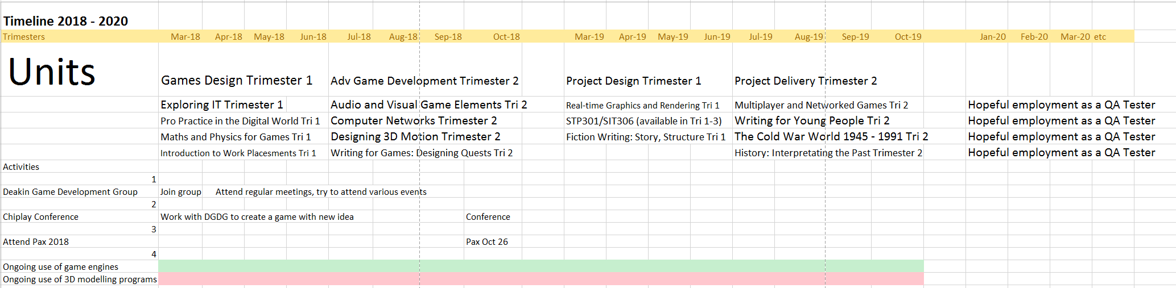The image size is (1176, 288).
Task: Click the 'Trimesters' header cell
Action: 24,37
